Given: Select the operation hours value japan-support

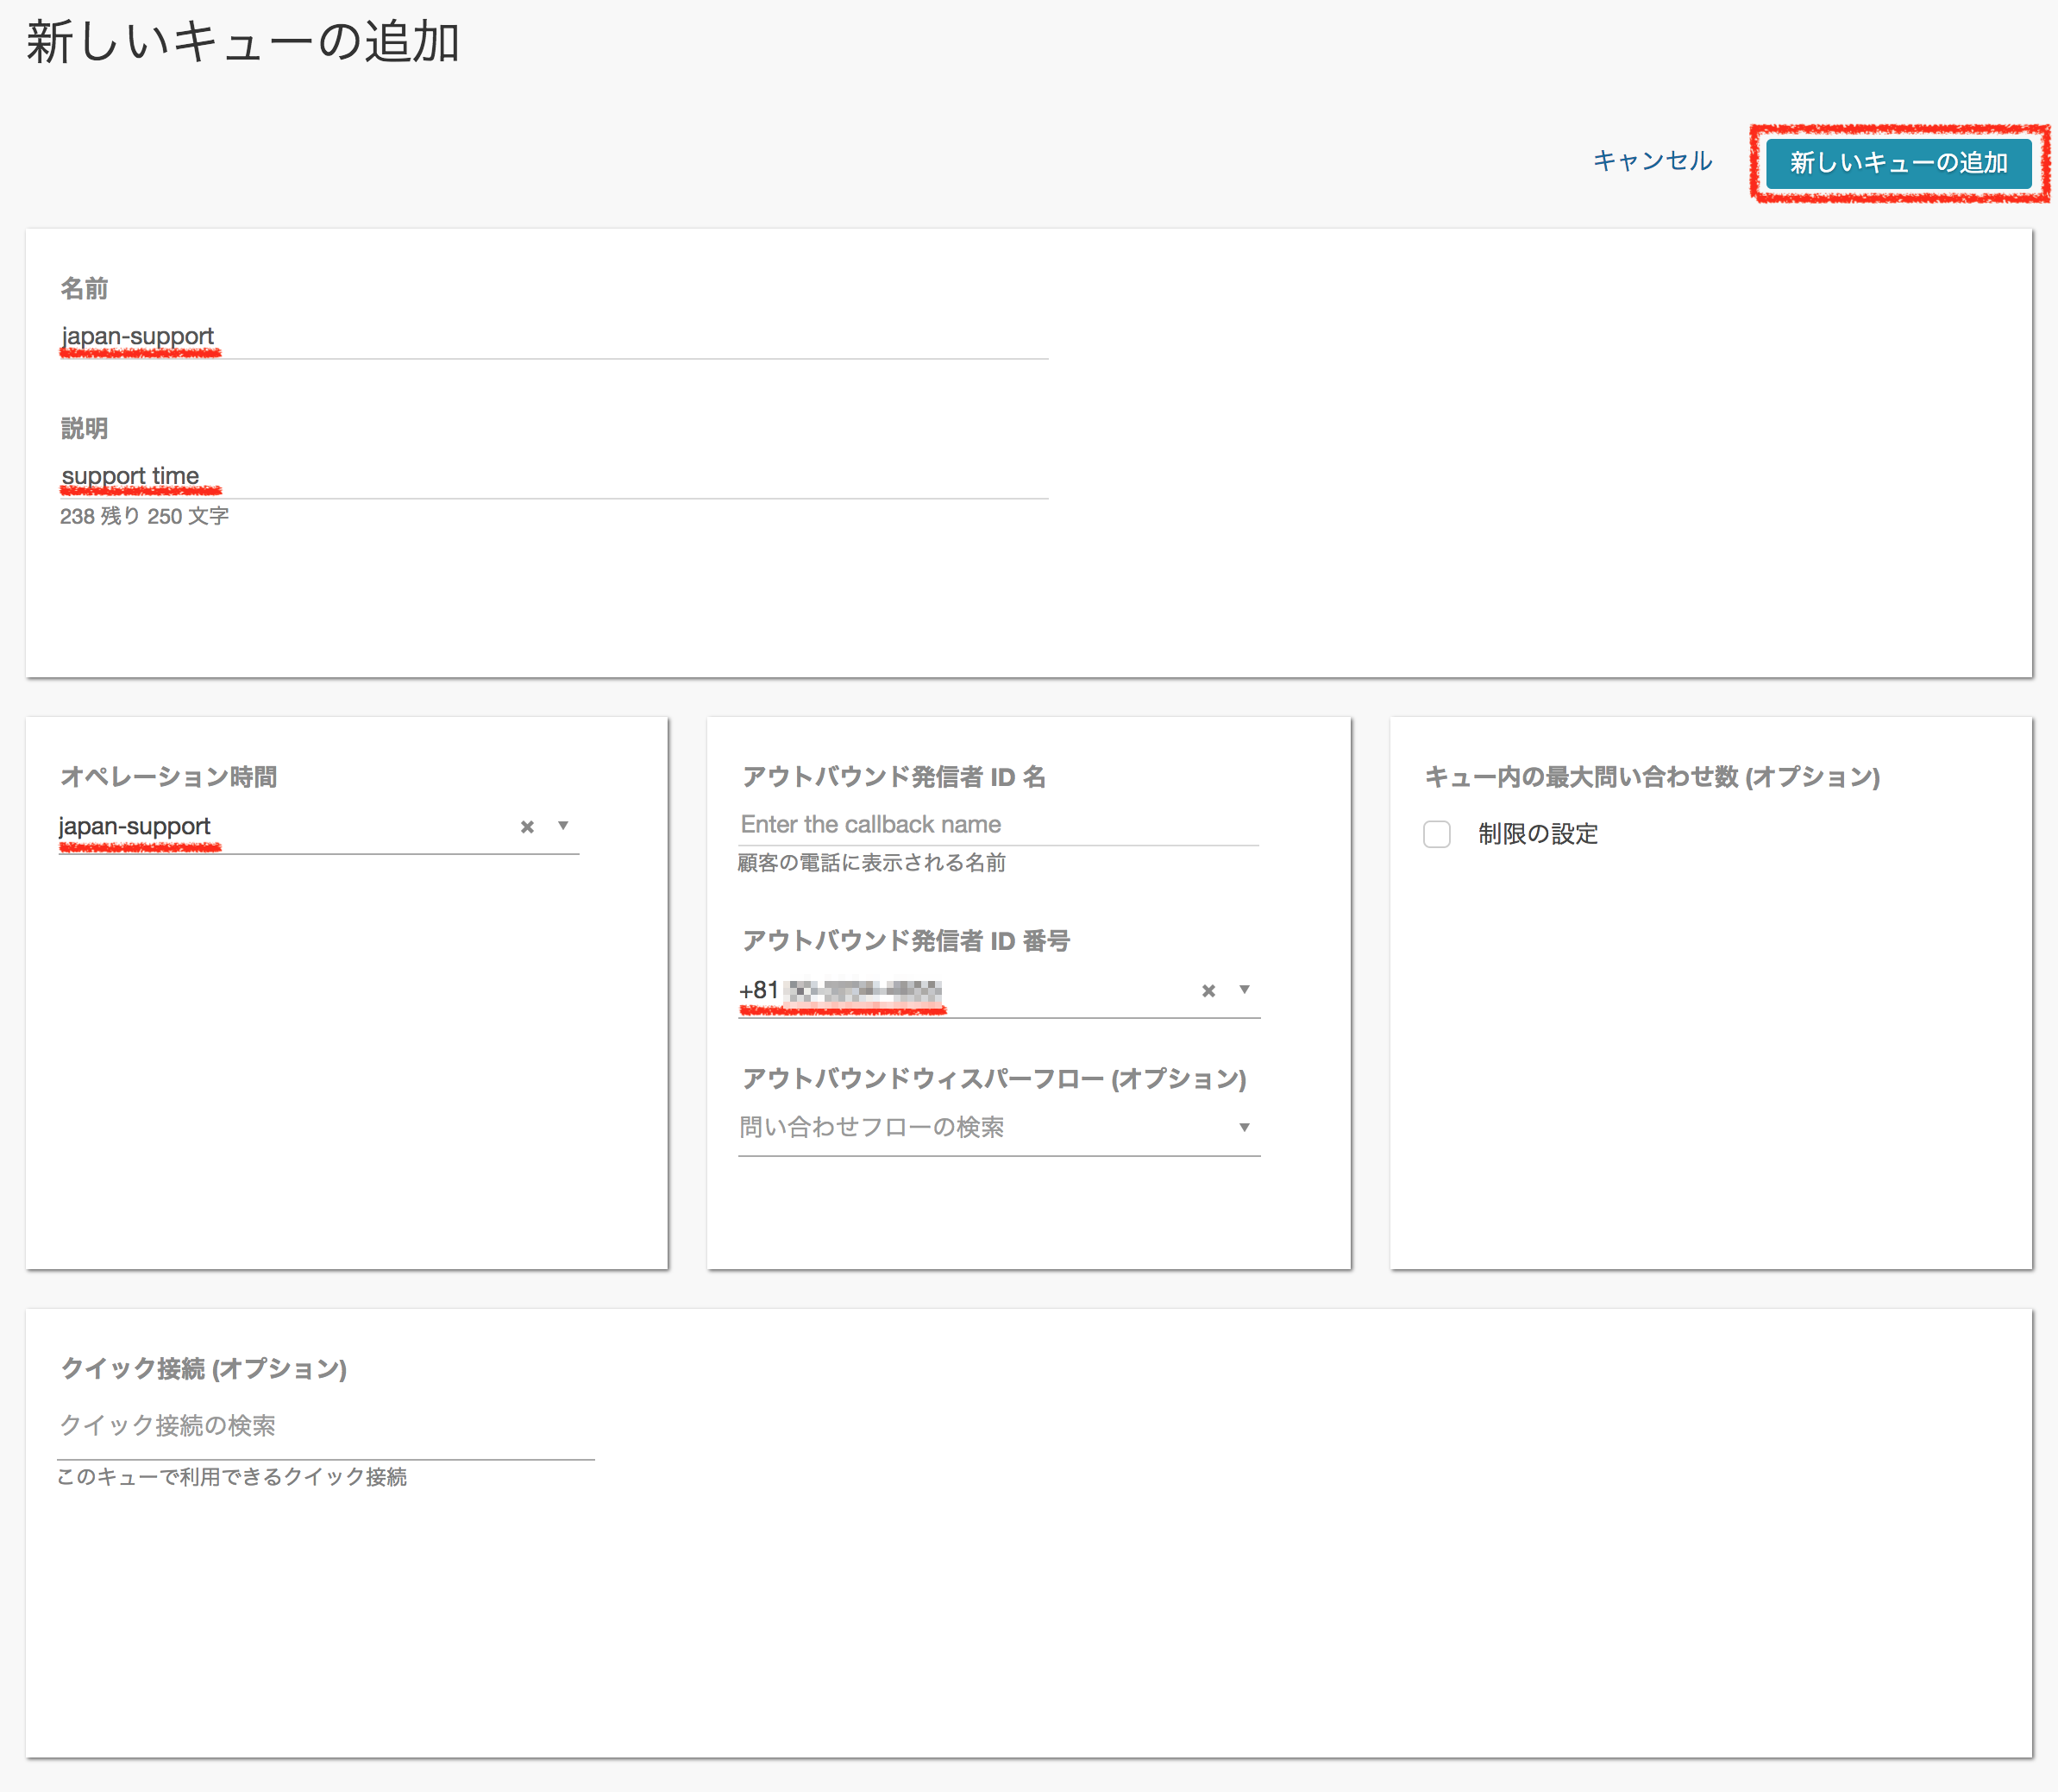Looking at the screenshot, I should [x=135, y=826].
